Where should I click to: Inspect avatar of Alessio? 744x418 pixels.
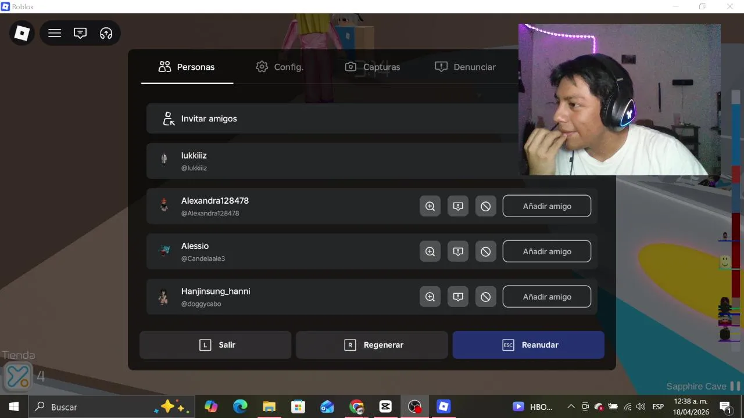430,251
